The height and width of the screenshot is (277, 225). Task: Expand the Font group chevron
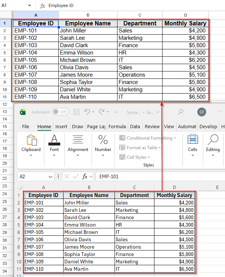tap(54, 155)
